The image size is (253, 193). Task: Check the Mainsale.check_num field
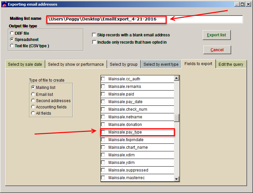103,109
